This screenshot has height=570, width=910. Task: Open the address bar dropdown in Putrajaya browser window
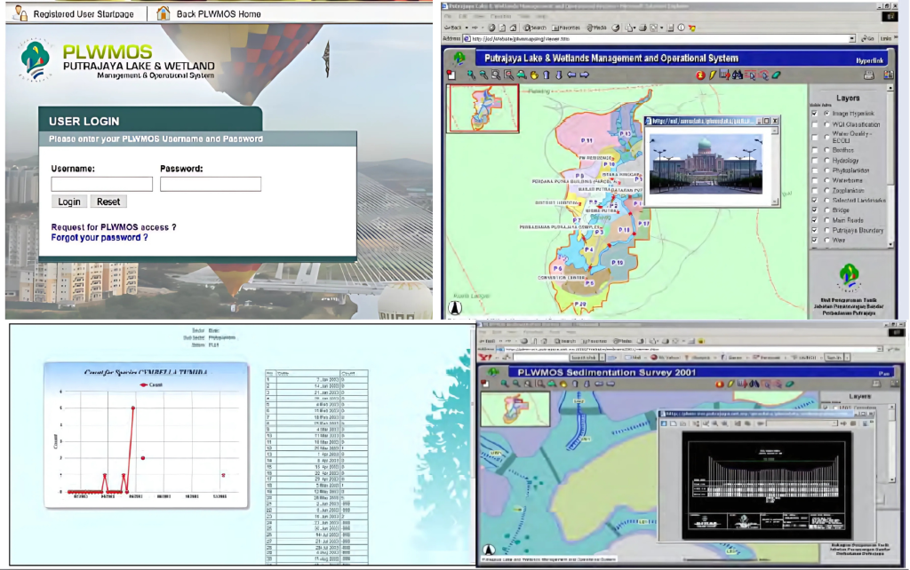(x=852, y=39)
